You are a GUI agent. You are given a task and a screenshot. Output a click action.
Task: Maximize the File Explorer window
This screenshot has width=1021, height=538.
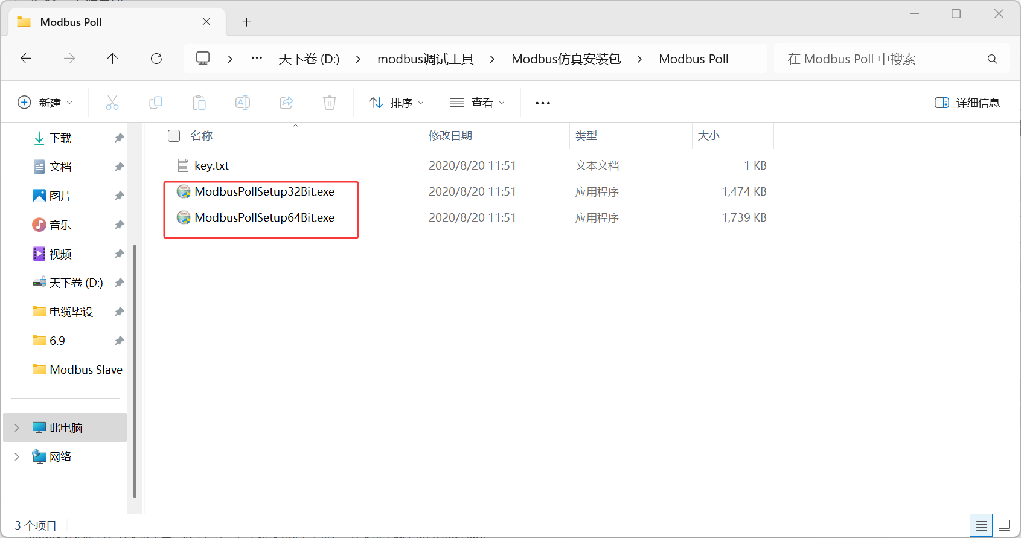[956, 13]
